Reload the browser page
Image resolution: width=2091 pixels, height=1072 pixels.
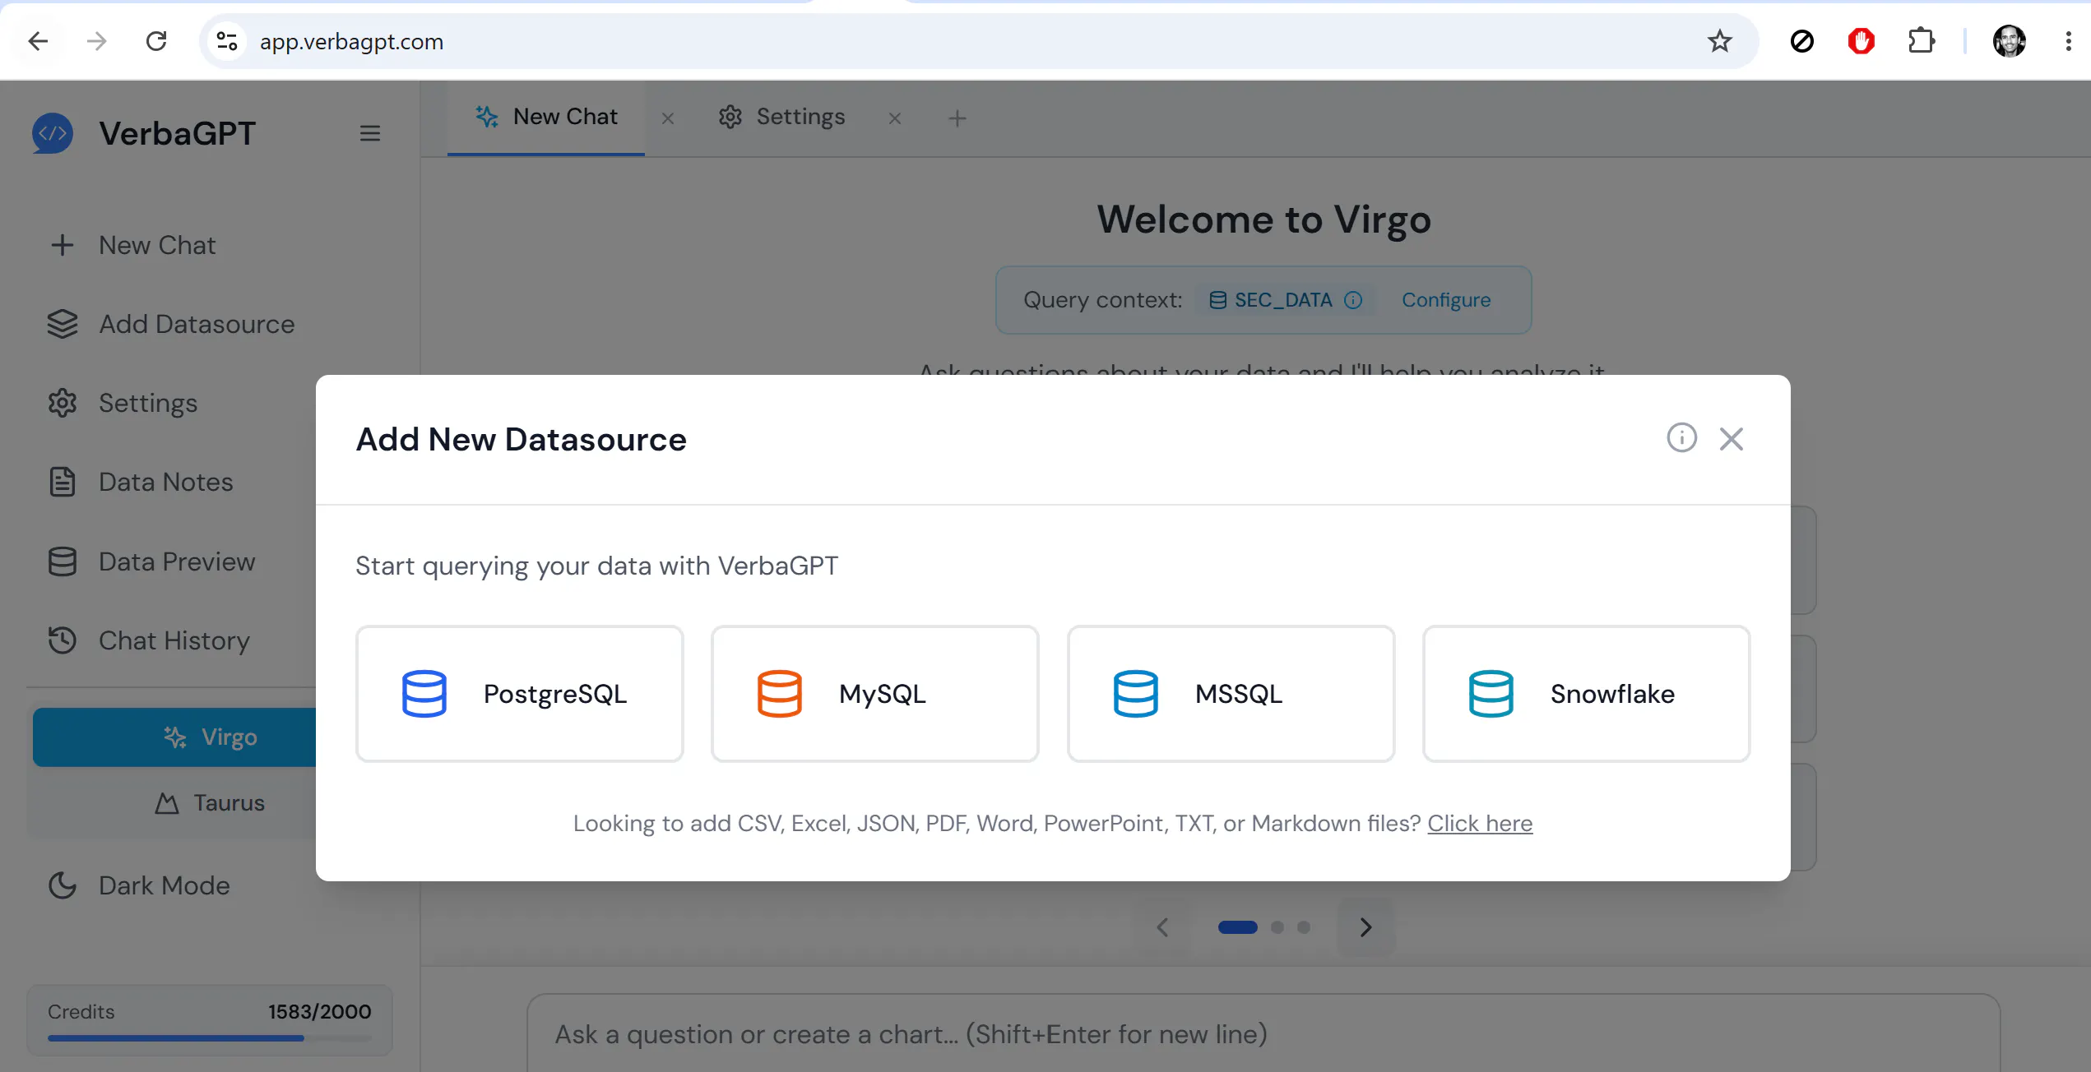(x=156, y=41)
